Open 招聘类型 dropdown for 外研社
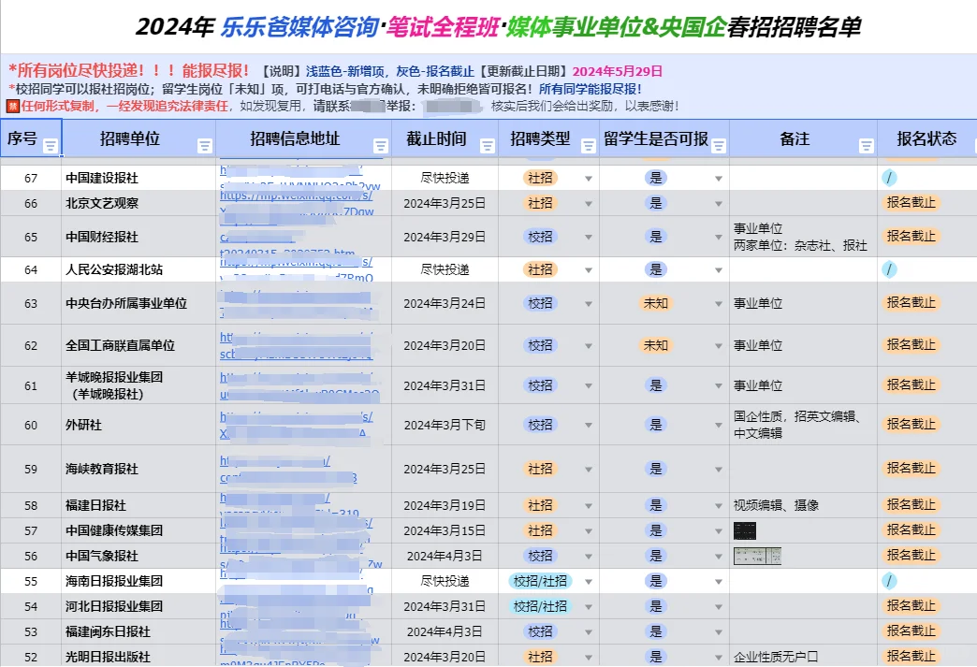977x667 pixels. tap(589, 426)
